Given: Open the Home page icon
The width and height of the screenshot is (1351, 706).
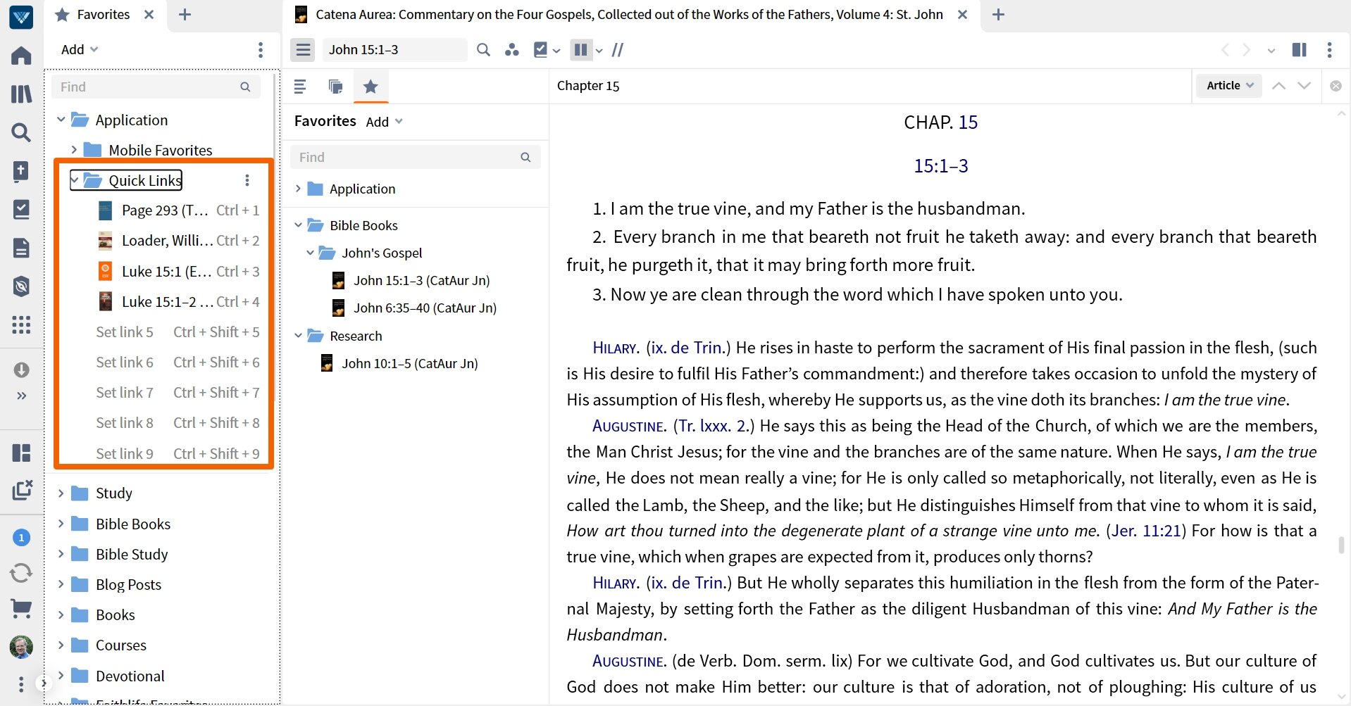Looking at the screenshot, I should coord(21,55).
